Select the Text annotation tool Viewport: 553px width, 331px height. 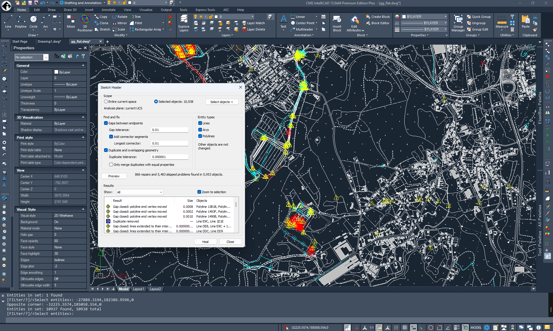click(x=284, y=22)
